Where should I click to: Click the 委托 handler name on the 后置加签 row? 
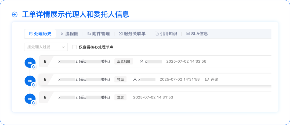[x=84, y=61]
